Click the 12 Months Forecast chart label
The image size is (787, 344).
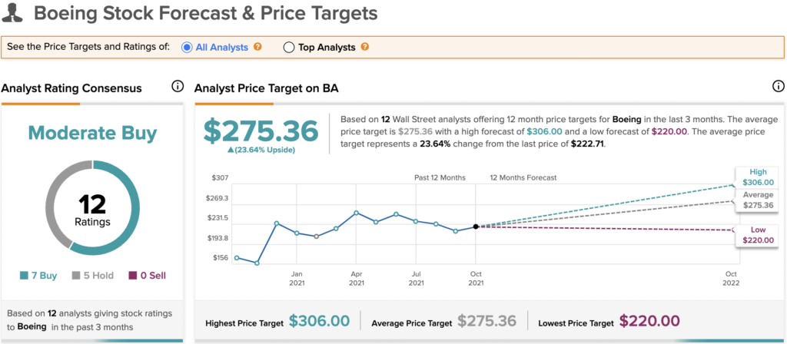[523, 177]
